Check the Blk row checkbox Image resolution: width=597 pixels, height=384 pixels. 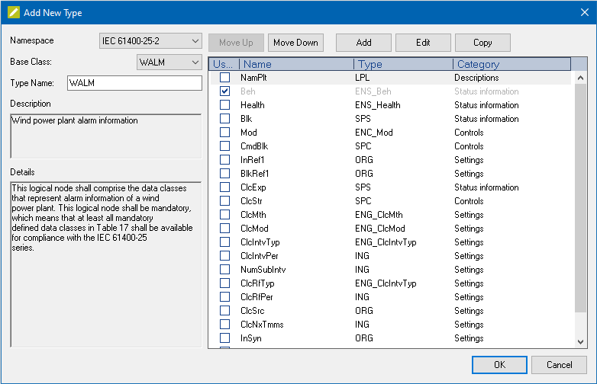coord(225,119)
